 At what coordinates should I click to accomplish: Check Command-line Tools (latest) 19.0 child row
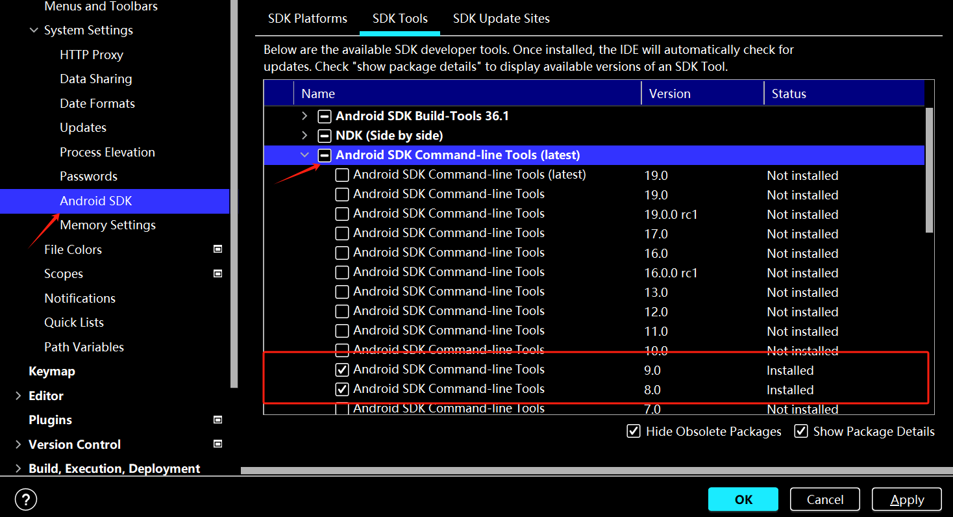342,175
